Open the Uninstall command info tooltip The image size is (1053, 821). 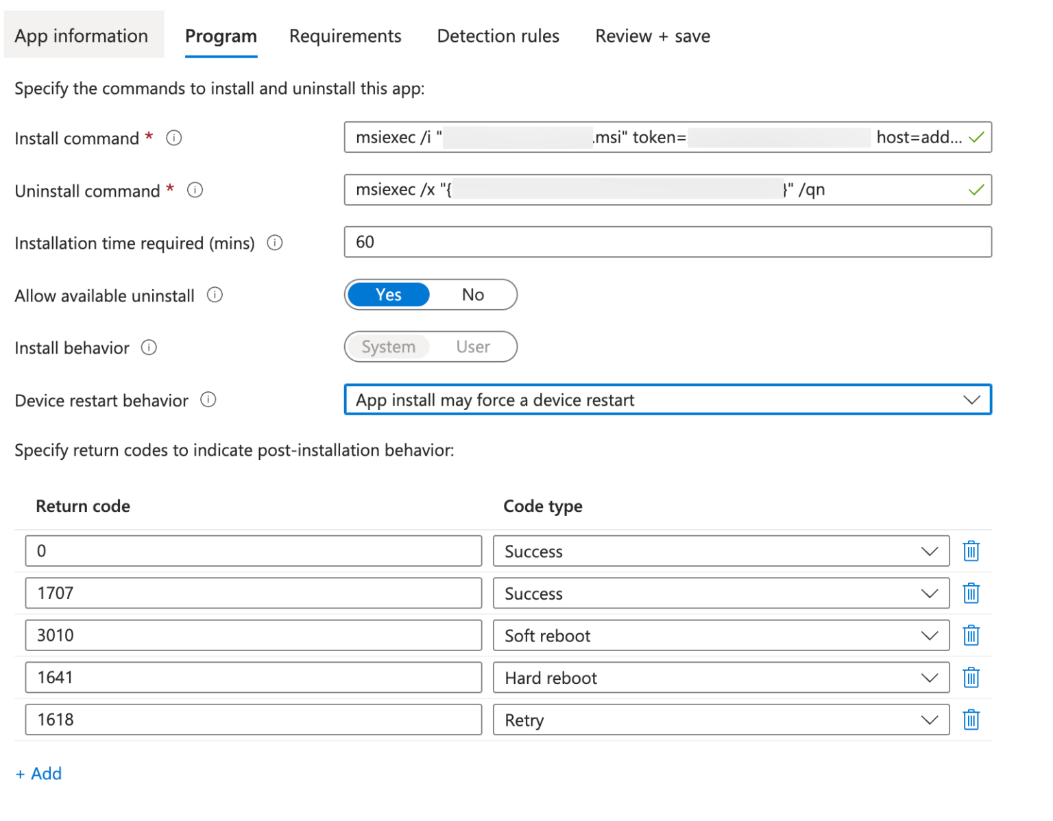click(195, 191)
